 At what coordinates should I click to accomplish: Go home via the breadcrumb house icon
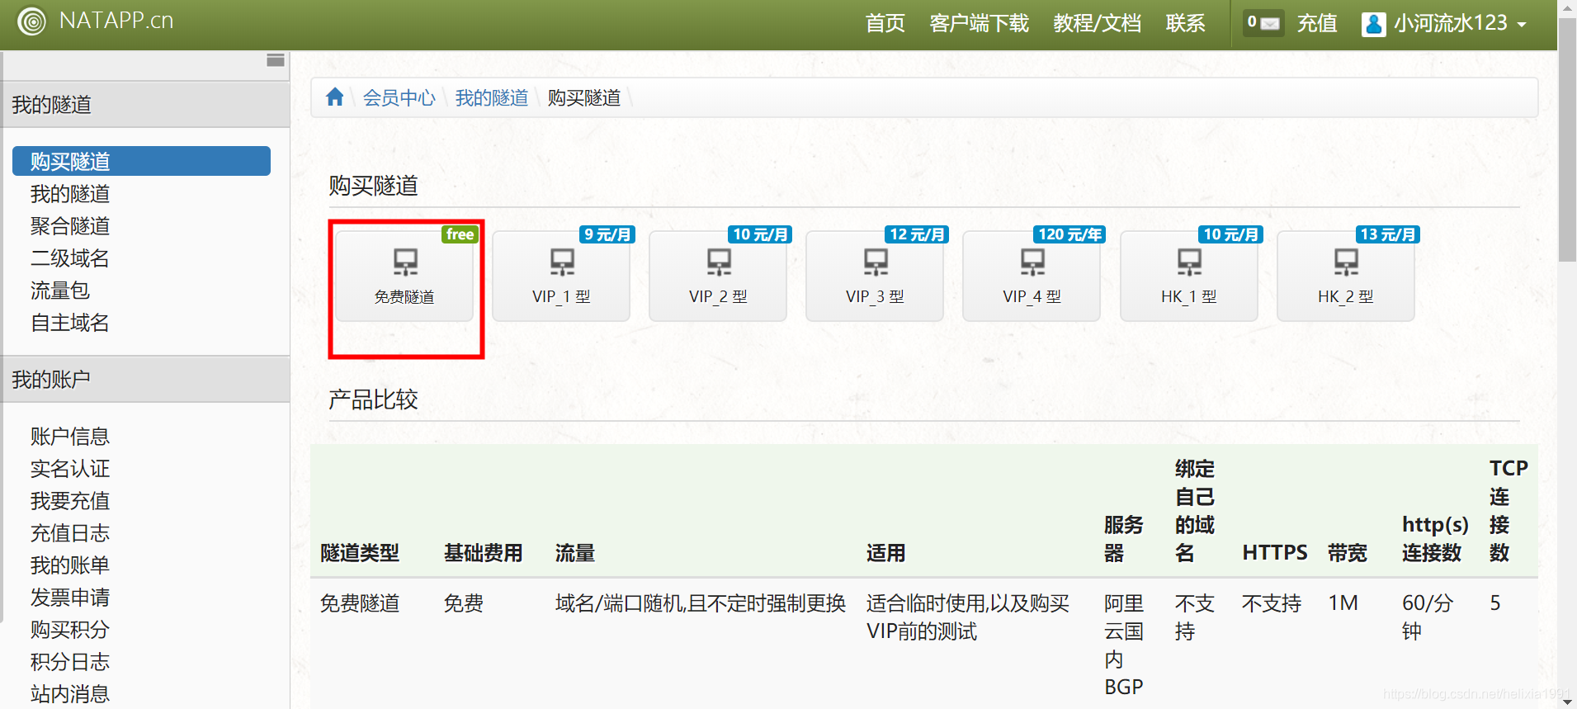tap(334, 97)
